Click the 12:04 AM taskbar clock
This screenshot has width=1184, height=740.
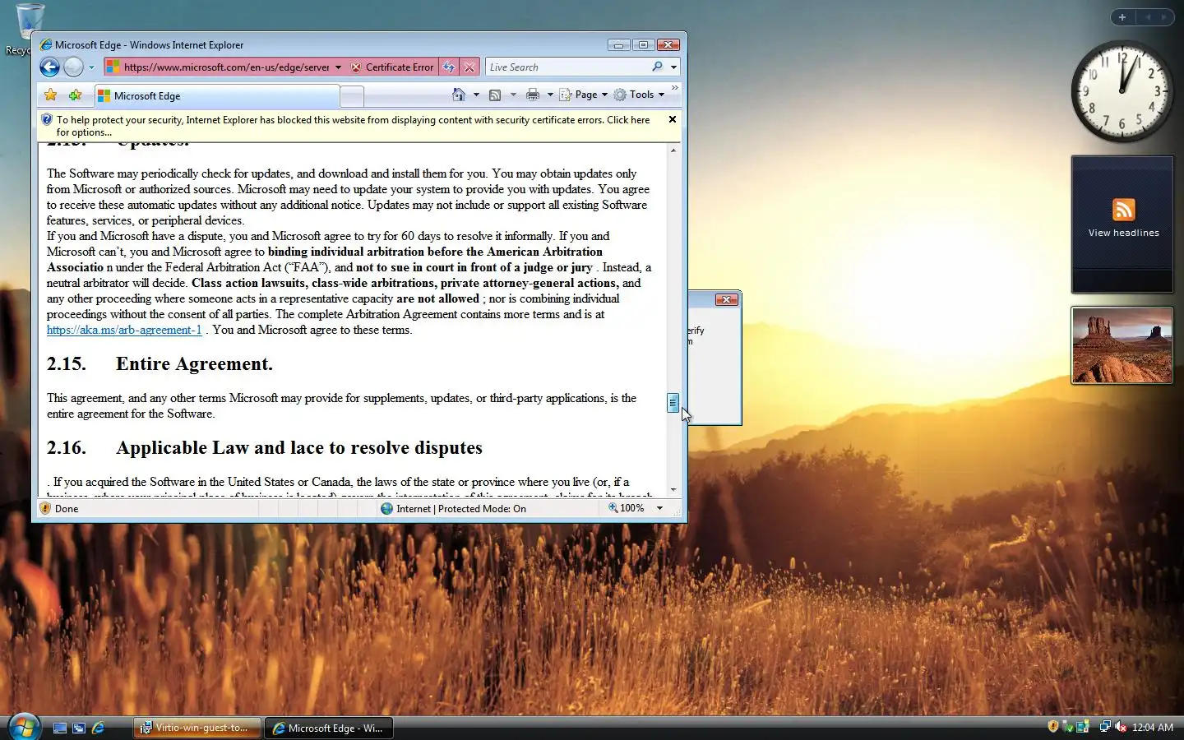coord(1152,727)
